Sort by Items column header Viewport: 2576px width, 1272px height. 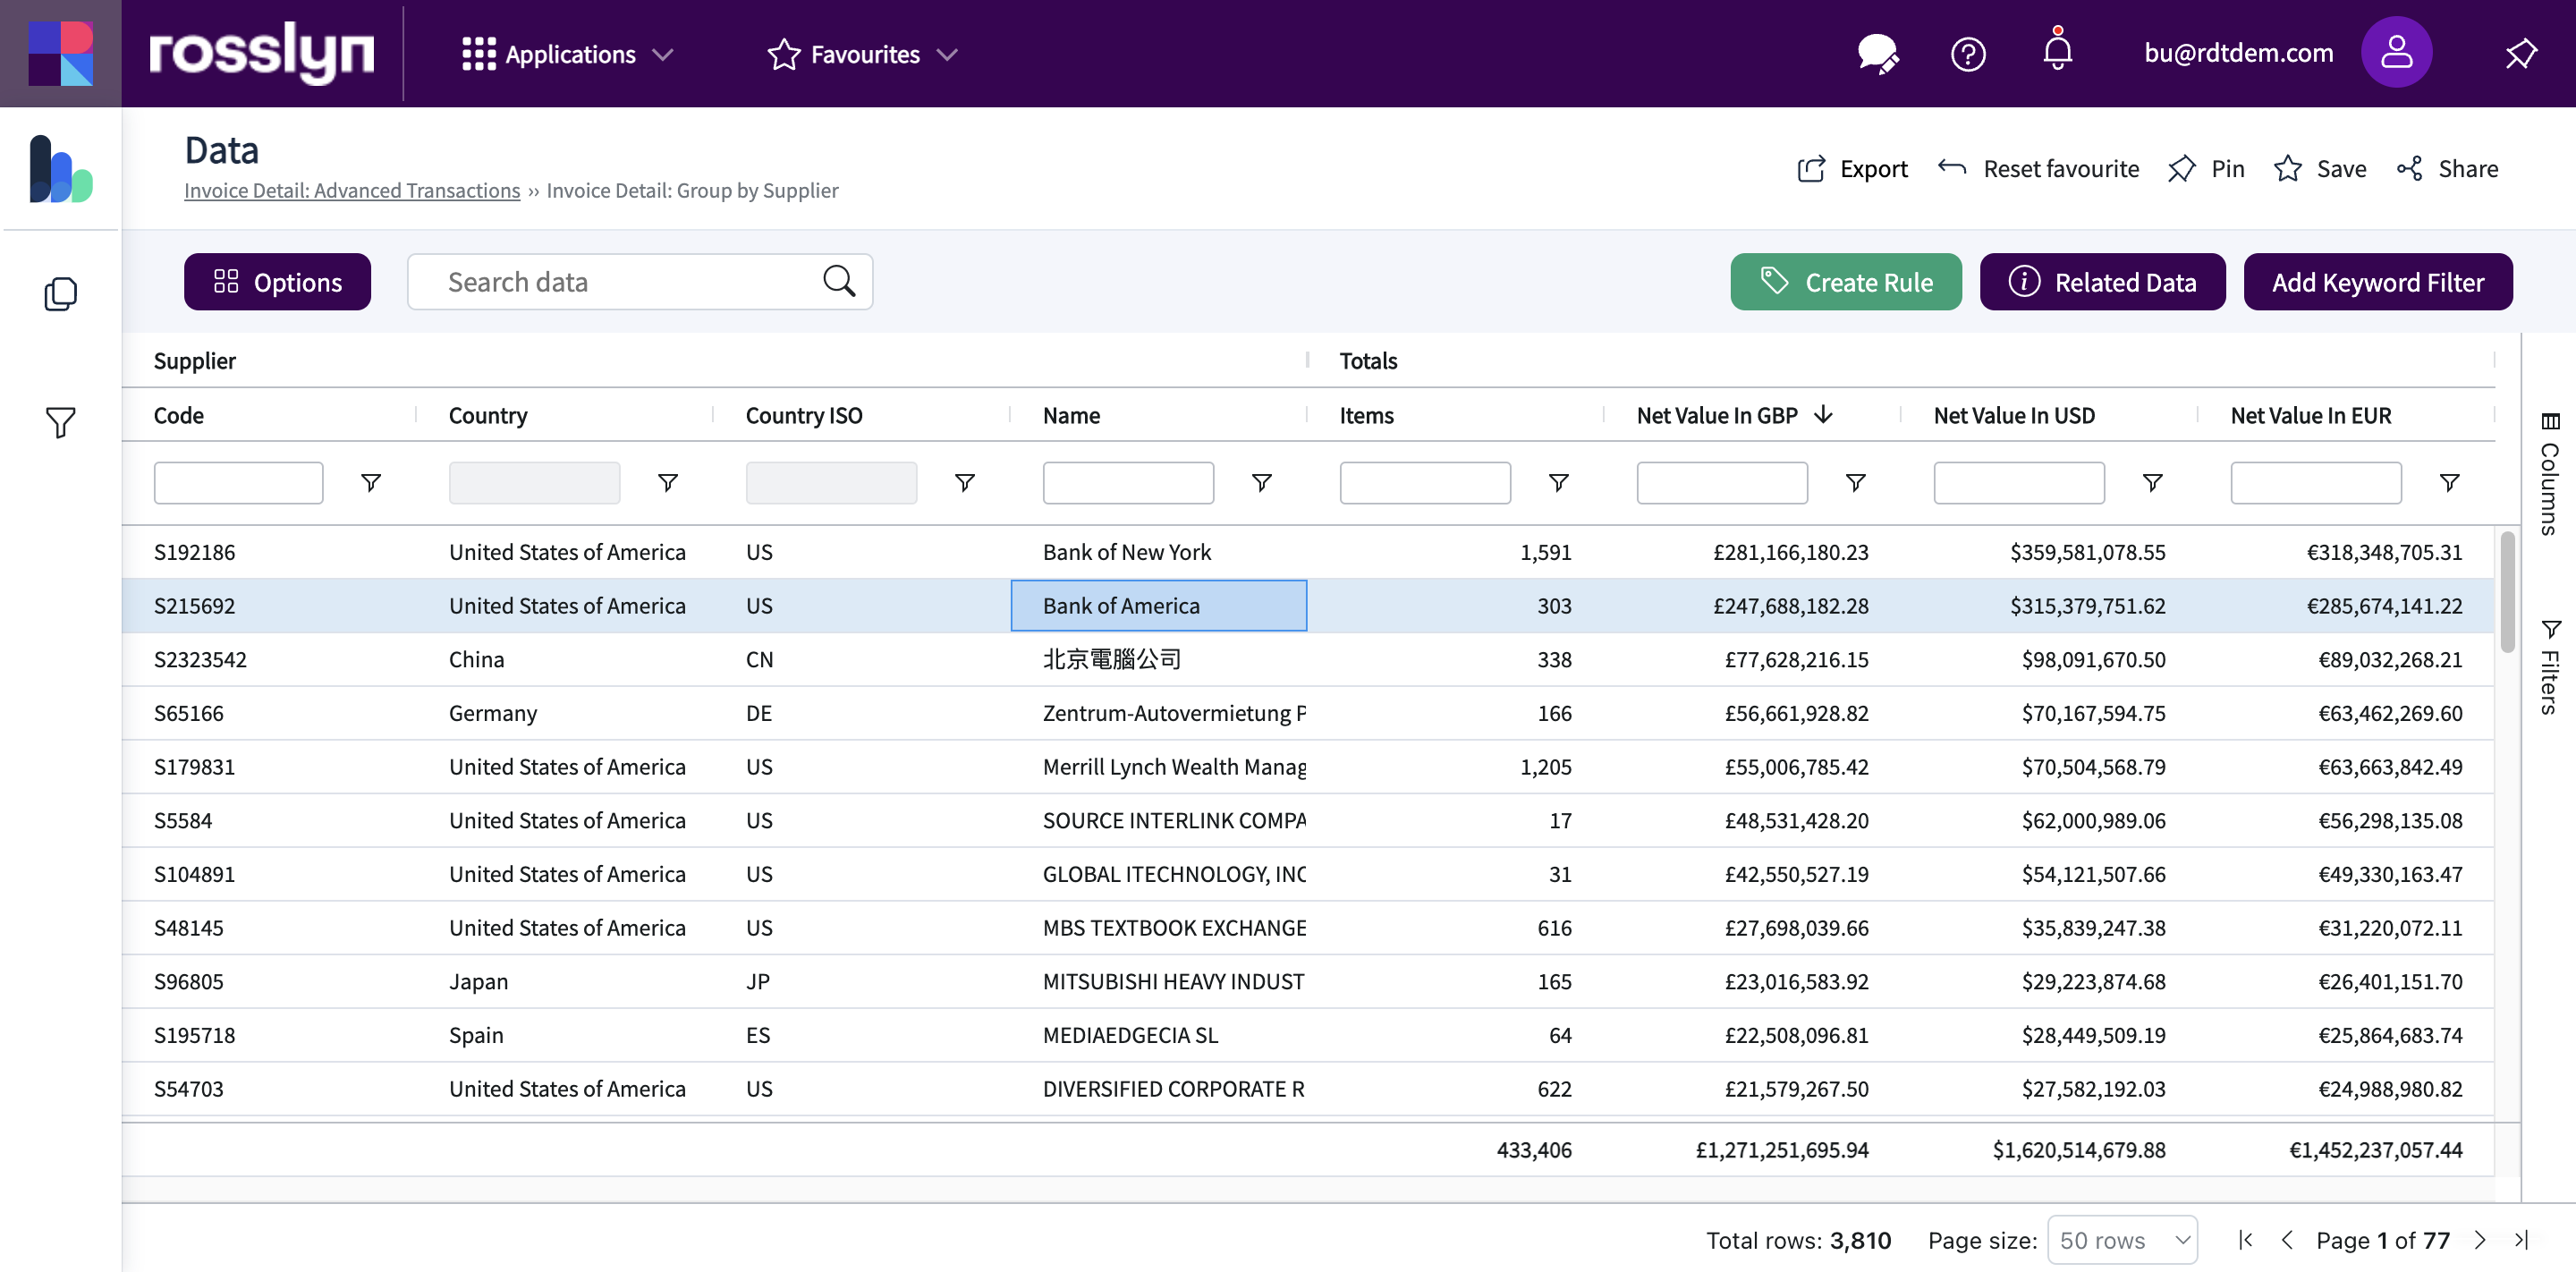click(x=1366, y=415)
